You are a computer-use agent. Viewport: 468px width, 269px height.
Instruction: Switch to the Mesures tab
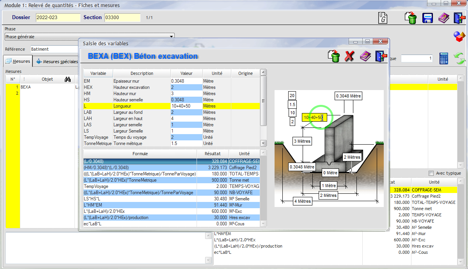coord(18,61)
